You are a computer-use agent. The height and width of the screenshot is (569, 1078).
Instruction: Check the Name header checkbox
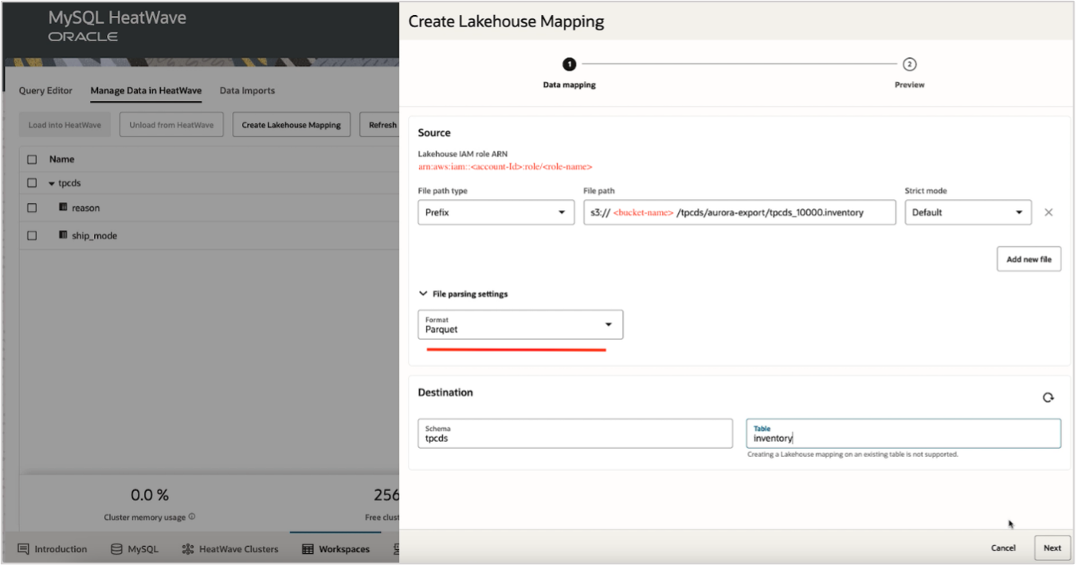[33, 158]
